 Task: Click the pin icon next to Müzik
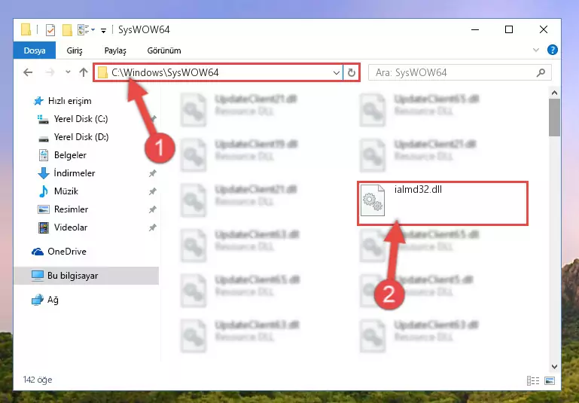pos(152,191)
